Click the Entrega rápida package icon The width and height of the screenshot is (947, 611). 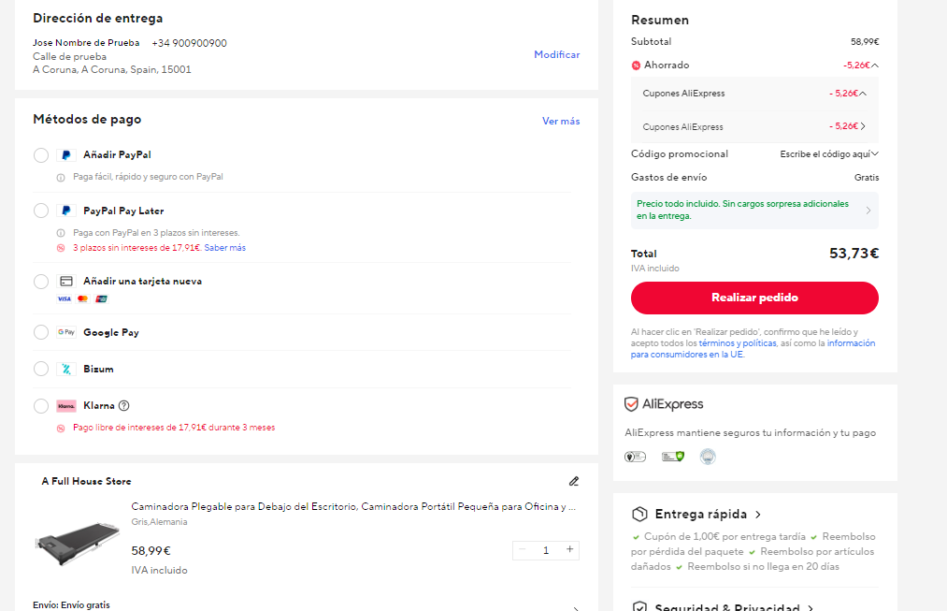(639, 515)
